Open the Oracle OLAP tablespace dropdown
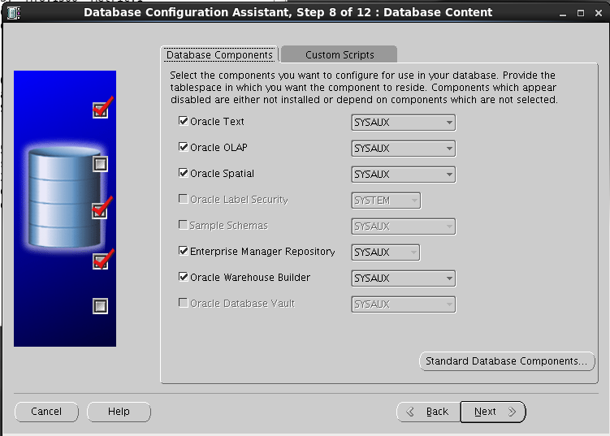This screenshot has height=436, width=610. (x=404, y=149)
